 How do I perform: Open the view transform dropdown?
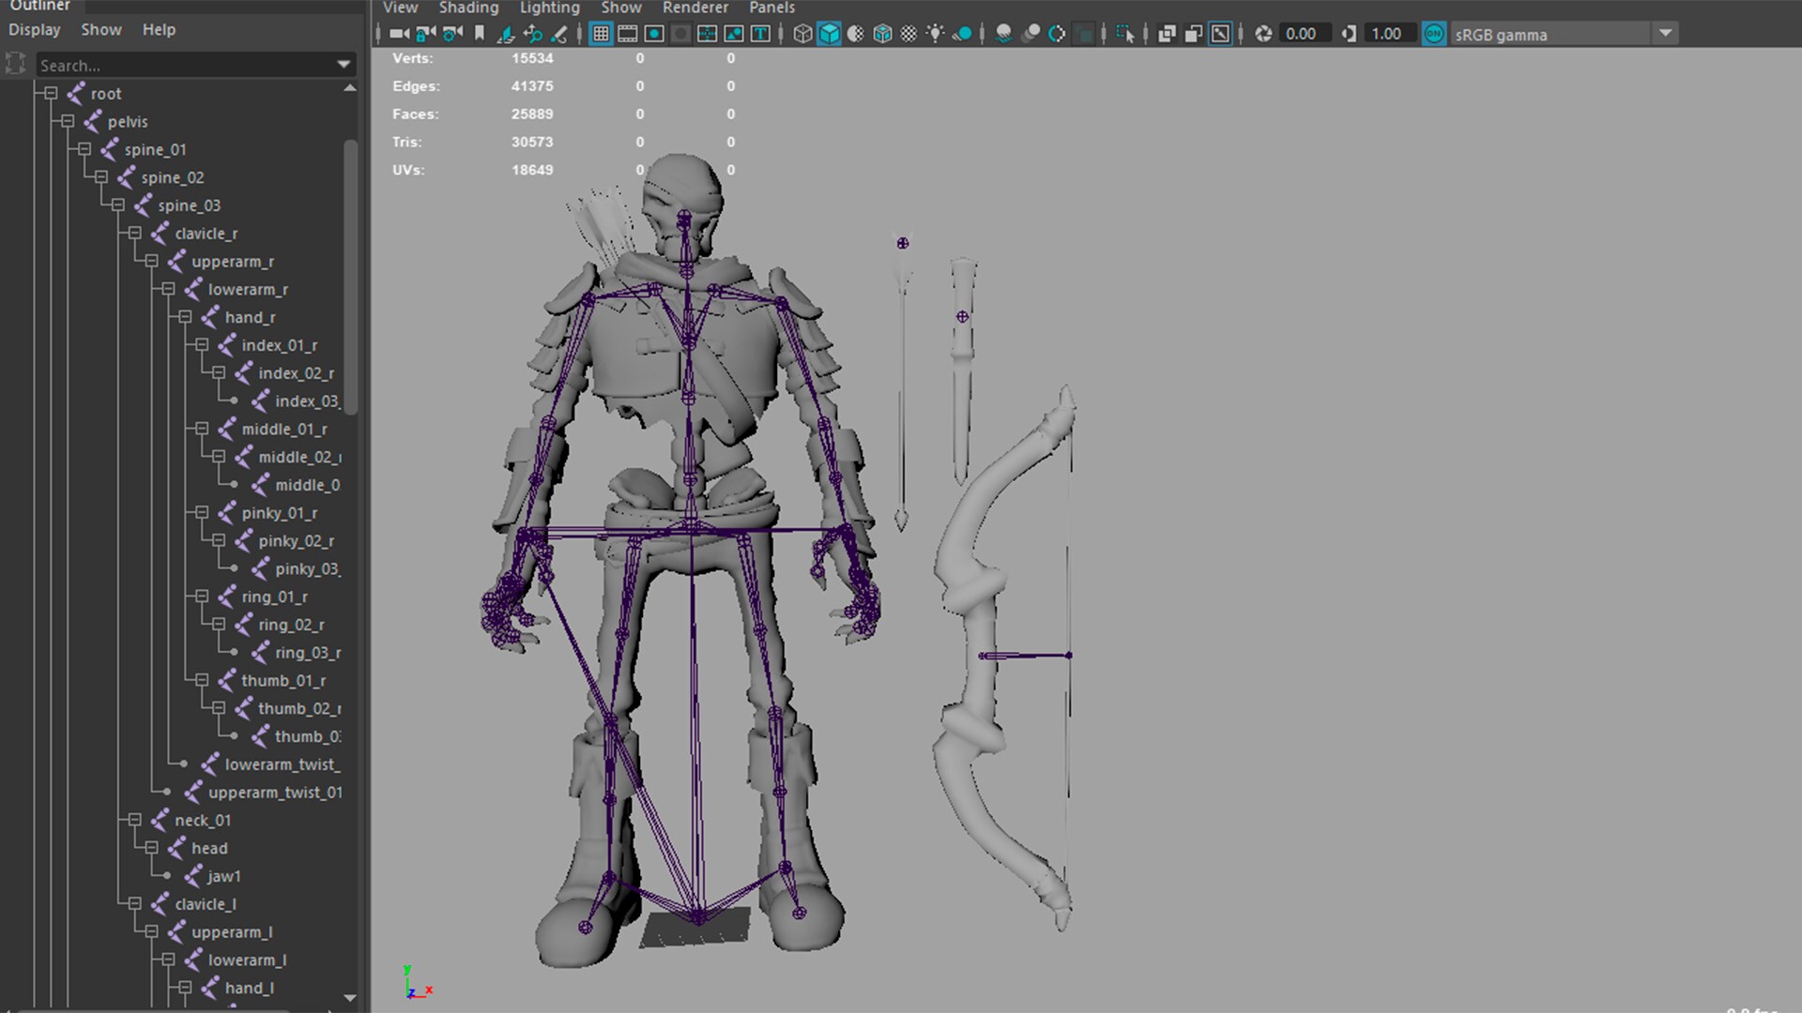[x=1666, y=34]
